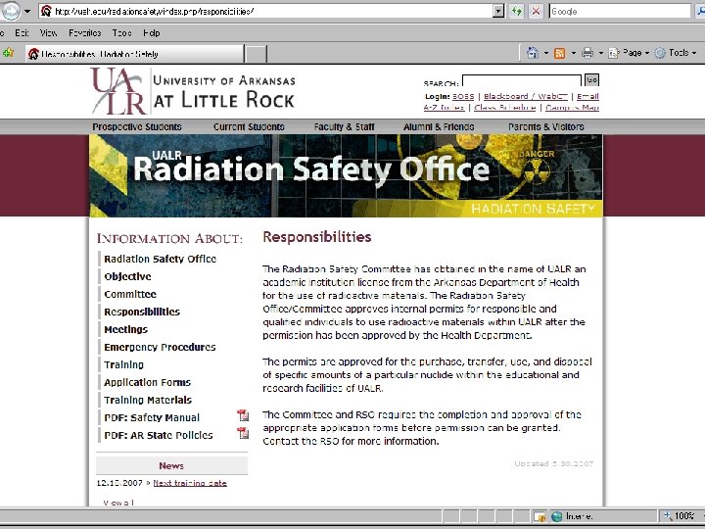Image resolution: width=705 pixels, height=529 pixels.
Task: Open the 100% zoom level control
Action: pos(681,516)
